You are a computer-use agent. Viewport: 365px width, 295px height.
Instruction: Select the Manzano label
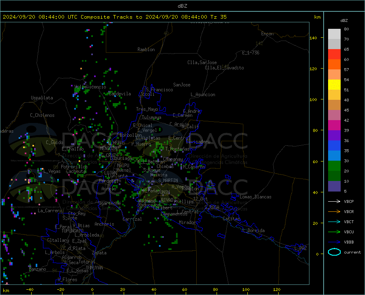pos(37,269)
